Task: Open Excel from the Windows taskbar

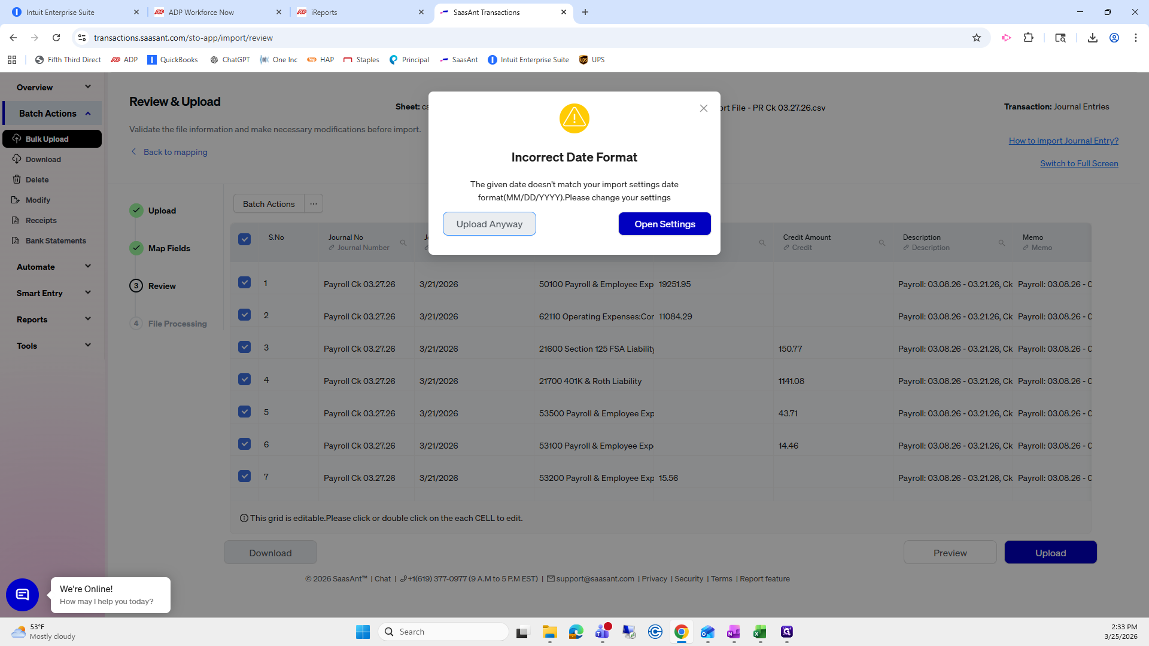Action: (x=760, y=632)
